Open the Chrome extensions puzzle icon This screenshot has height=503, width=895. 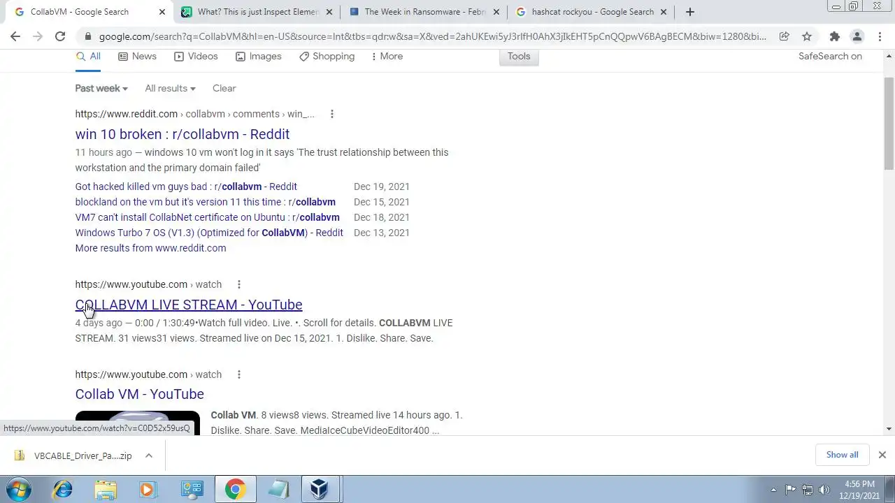tap(834, 36)
